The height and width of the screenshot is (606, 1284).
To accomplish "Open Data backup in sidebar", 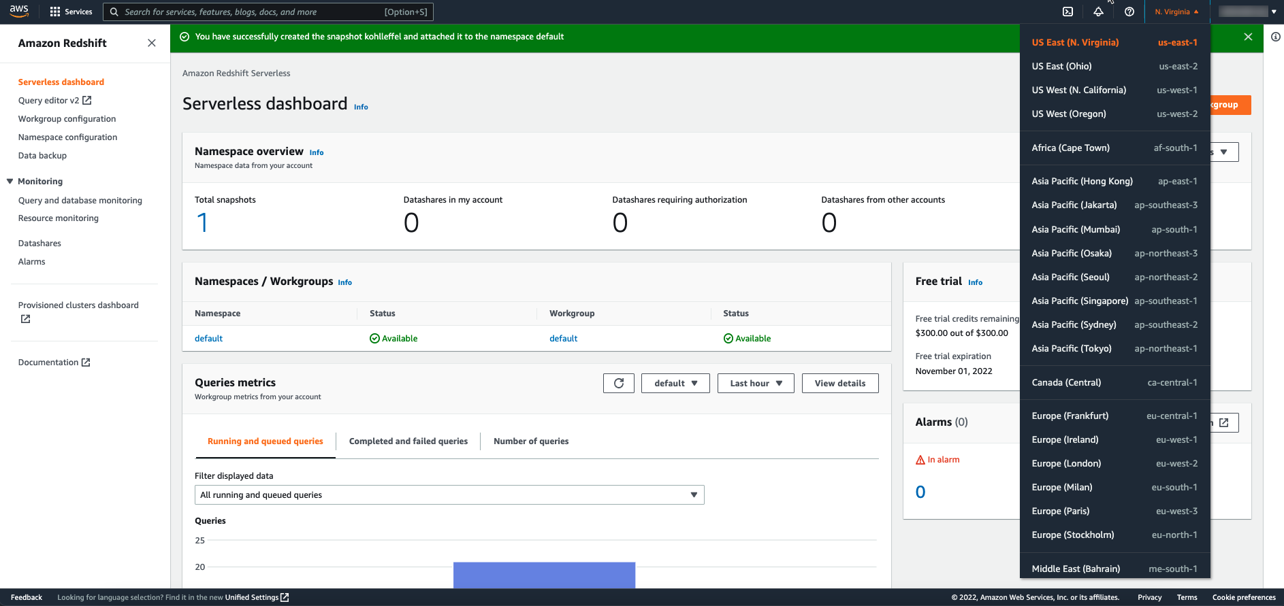I will click(x=42, y=156).
